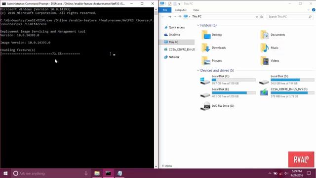Select Network in navigation pane
The height and width of the screenshot is (178, 316).
(x=172, y=57)
